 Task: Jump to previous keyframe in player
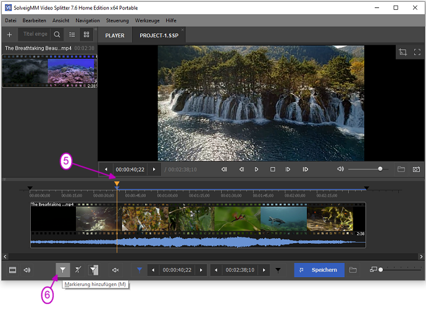224,170
